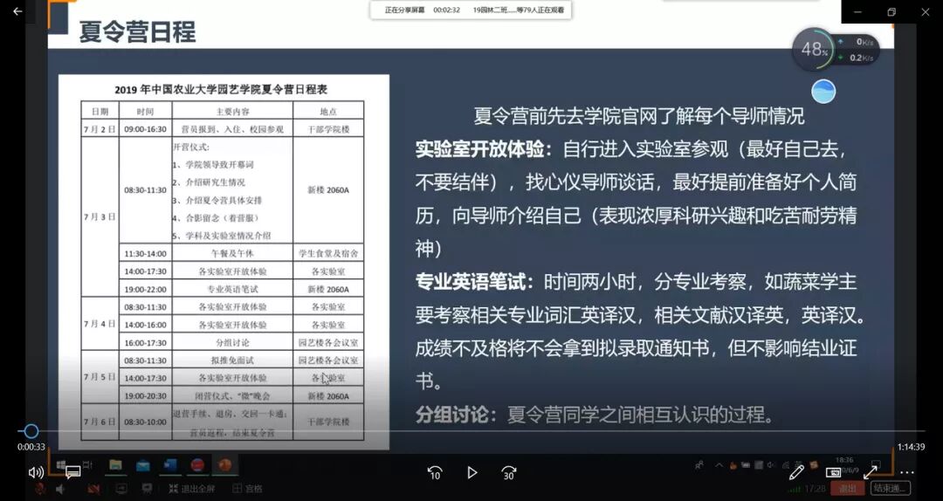Click the 闭营仪式、"微"晚会 cell
Image resolution: width=943 pixels, height=501 pixels.
[x=232, y=395]
